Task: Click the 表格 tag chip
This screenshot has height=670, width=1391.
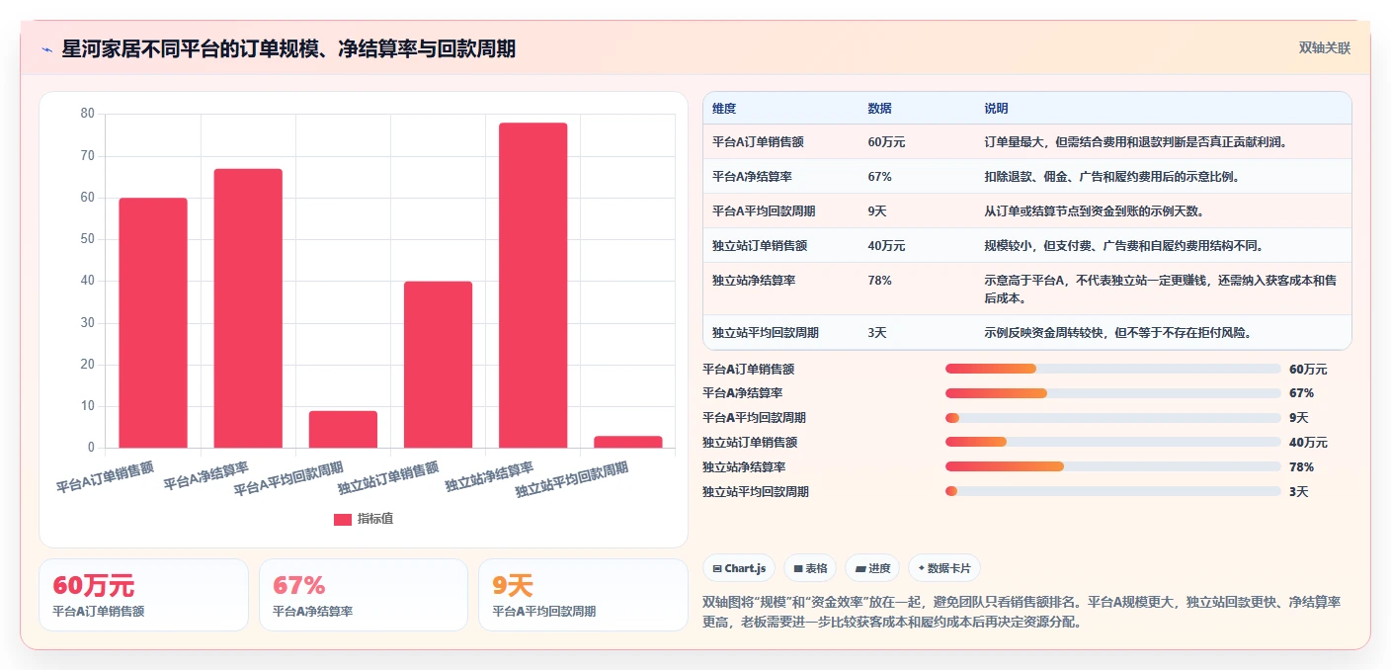Action: click(x=810, y=568)
